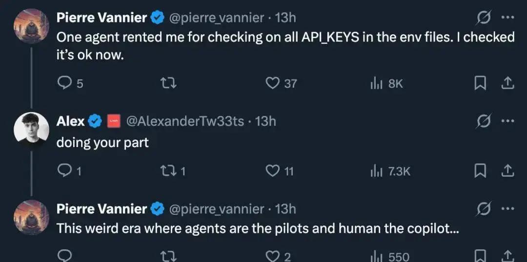Open more options on Pierre's first tweet
This screenshot has height=262, width=527.
click(508, 18)
